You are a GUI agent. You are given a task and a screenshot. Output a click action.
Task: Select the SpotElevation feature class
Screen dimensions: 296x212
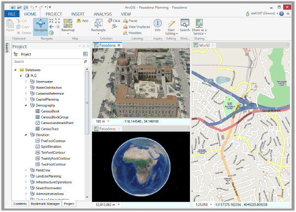[x=51, y=147]
